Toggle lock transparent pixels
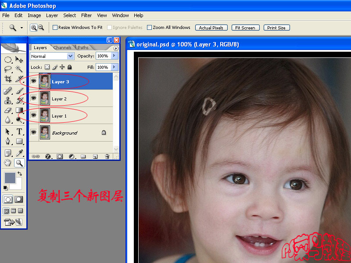The height and width of the screenshot is (263, 351). click(x=47, y=67)
